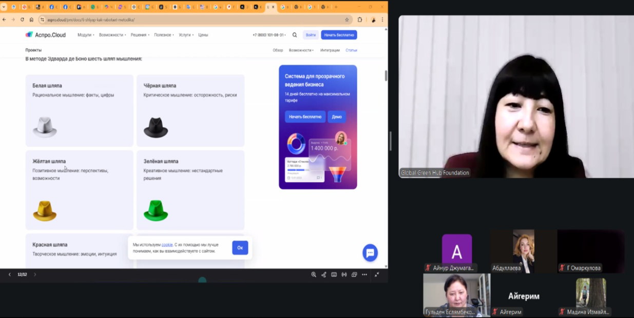Viewport: 634px width, 318px height.
Task: Follow the cookie policy link
Action: 167,245
